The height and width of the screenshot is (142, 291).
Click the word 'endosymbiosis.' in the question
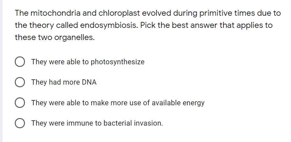[x=109, y=26]
